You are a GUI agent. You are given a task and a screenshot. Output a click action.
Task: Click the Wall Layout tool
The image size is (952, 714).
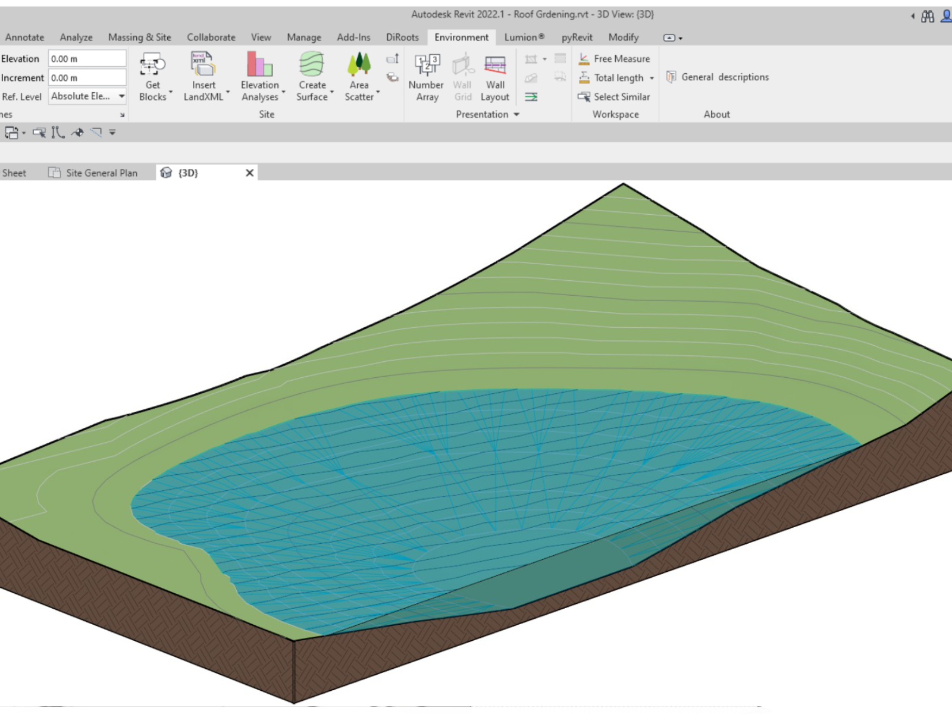(494, 65)
